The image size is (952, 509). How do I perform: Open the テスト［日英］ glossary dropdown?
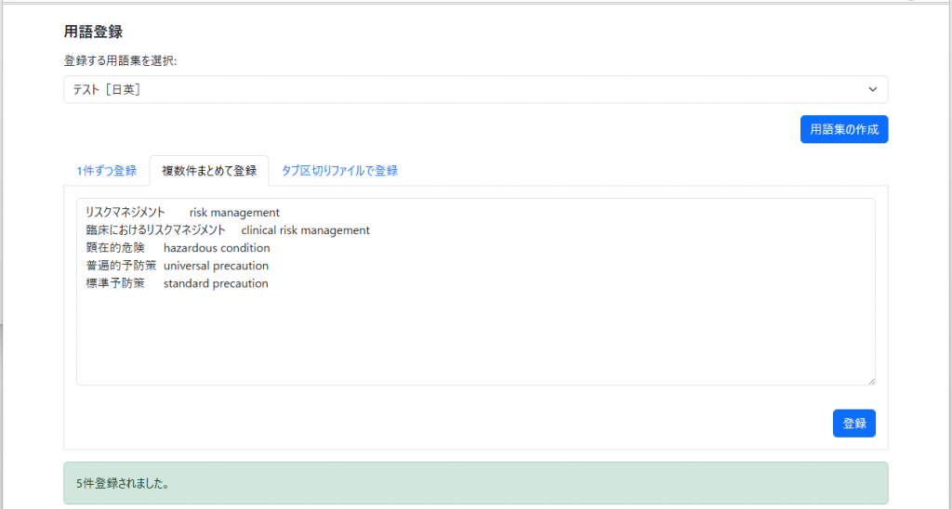465,89
